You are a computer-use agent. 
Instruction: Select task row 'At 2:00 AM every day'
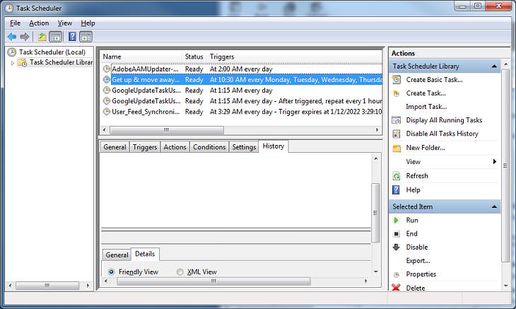(x=242, y=69)
